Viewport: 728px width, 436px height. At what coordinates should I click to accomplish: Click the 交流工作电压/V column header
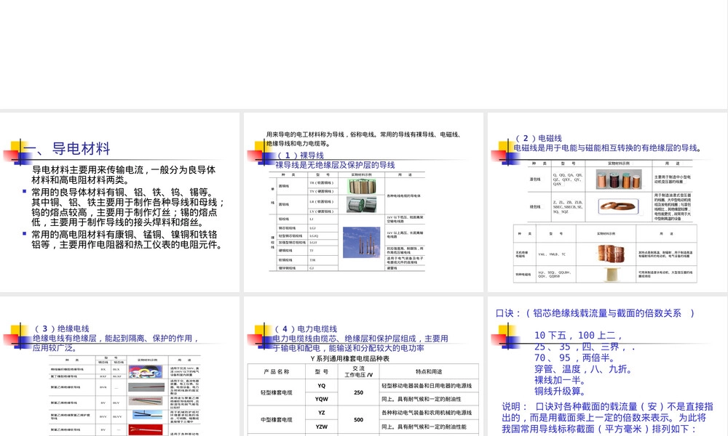pos(358,371)
